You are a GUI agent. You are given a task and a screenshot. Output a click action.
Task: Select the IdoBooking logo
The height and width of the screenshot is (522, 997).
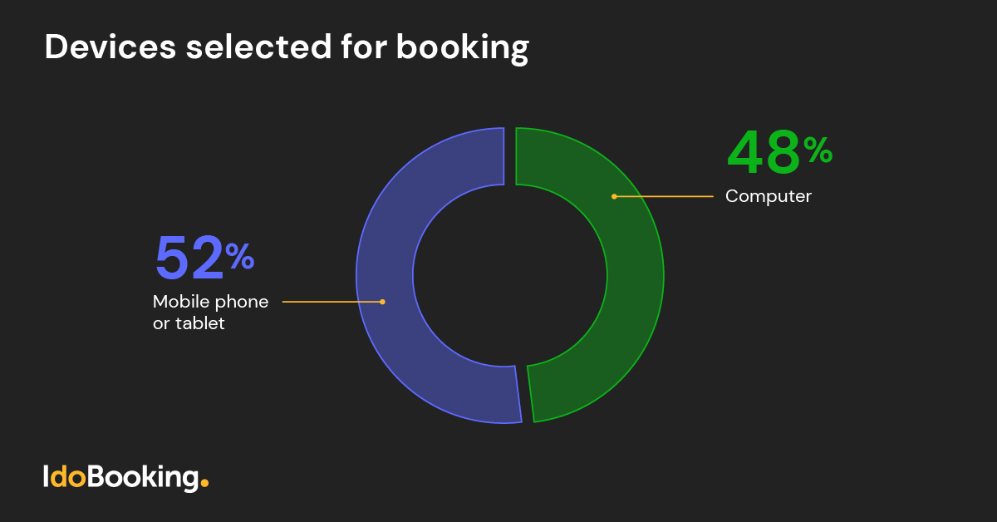tap(125, 477)
